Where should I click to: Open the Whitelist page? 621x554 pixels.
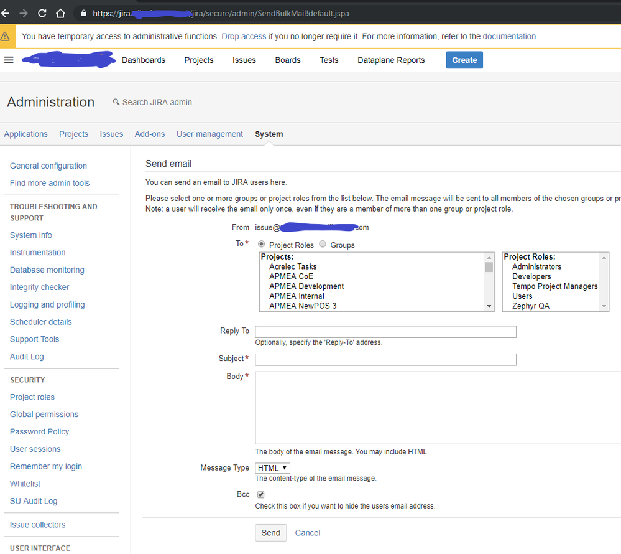click(x=25, y=484)
